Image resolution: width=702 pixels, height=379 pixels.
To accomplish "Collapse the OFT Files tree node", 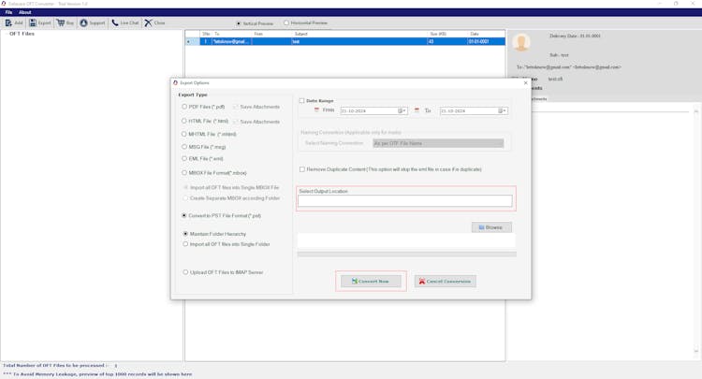I will click(x=5, y=34).
